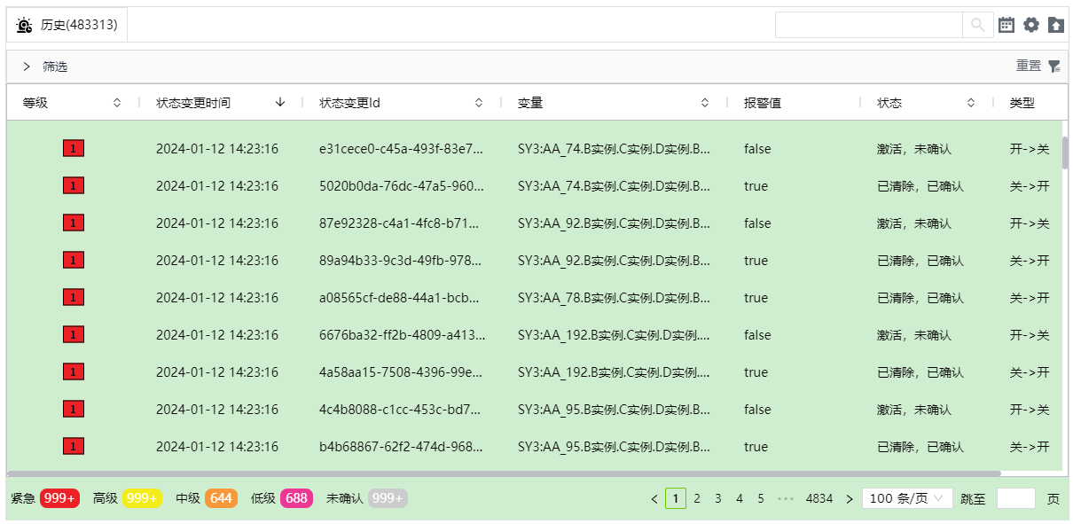This screenshot has width=1073, height=524.
Task: Toggle the 高级 999+ severity badge
Action: point(142,498)
